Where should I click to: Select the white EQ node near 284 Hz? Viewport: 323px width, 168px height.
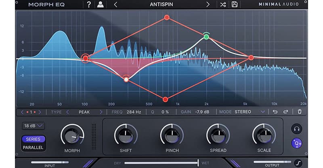[x=126, y=79]
